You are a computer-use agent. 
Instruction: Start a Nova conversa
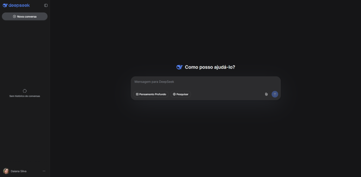pos(25,17)
